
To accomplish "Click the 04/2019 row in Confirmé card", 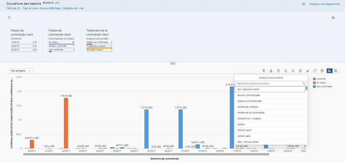I will pyautogui.click(x=24, y=46).
